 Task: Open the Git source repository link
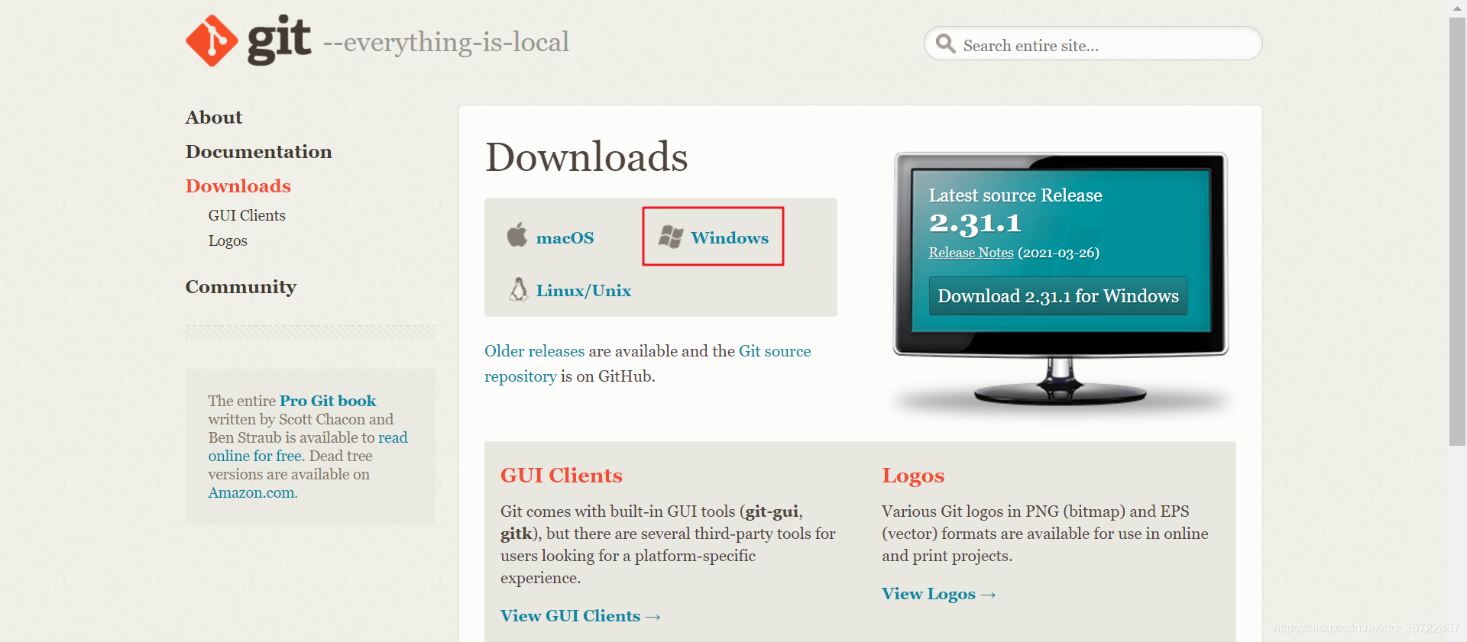(648, 363)
